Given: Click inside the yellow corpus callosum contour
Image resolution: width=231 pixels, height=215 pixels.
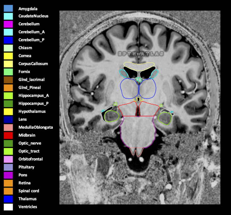Looking at the screenshot, I should [x=139, y=67].
